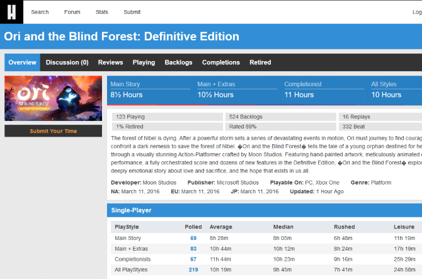Click the PC, Xbox One platforms text
The width and height of the screenshot is (422, 279).
click(x=322, y=183)
